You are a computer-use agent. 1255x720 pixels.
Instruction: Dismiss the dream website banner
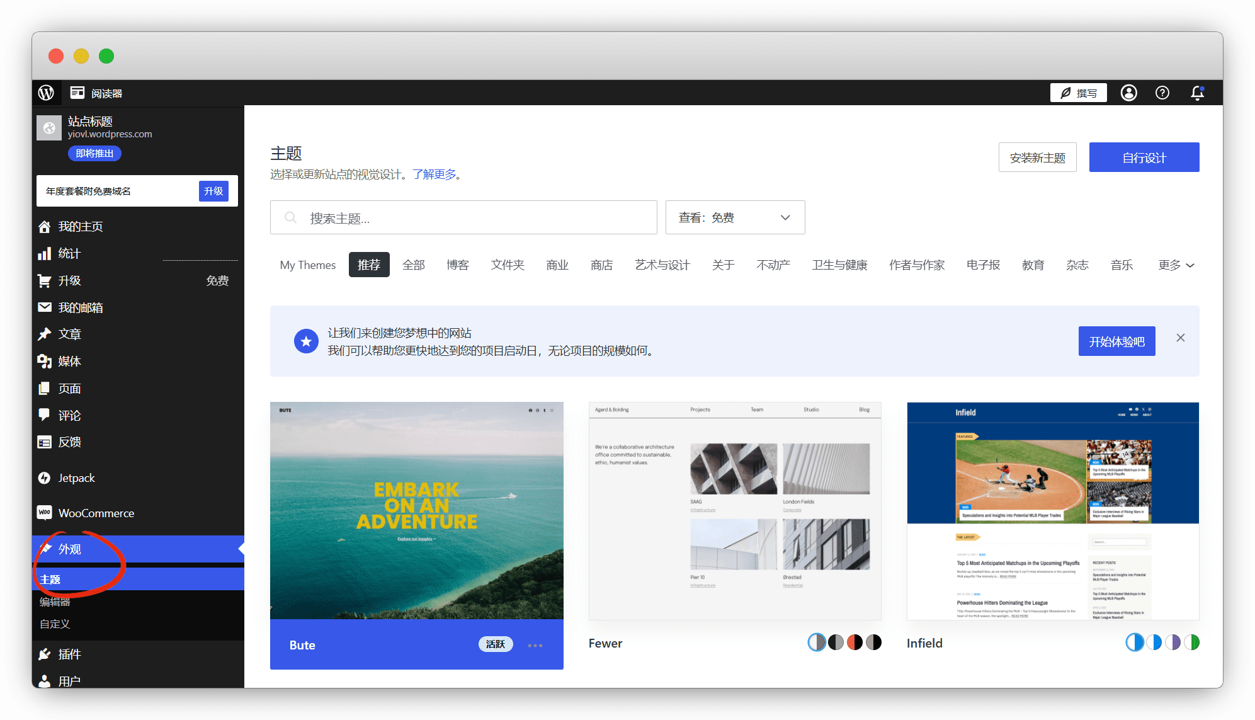pyautogui.click(x=1181, y=338)
